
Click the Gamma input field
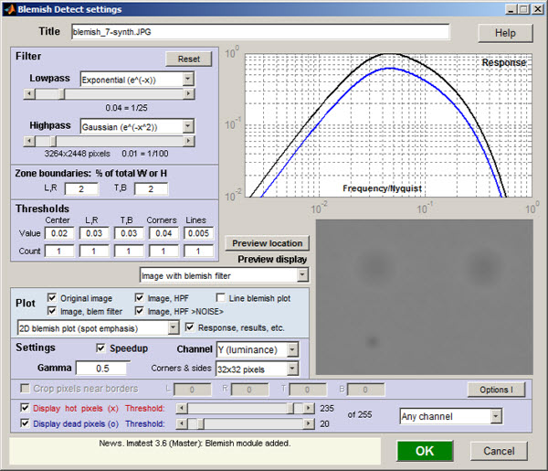[x=102, y=369]
